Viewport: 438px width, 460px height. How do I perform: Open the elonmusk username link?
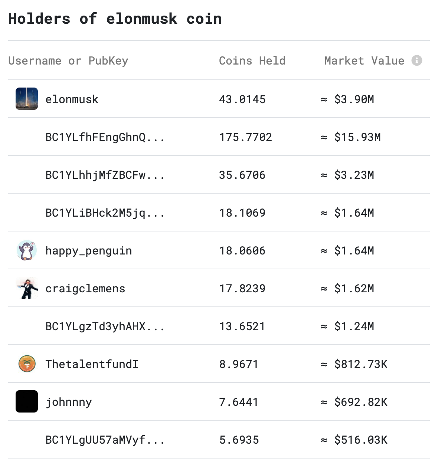point(72,99)
